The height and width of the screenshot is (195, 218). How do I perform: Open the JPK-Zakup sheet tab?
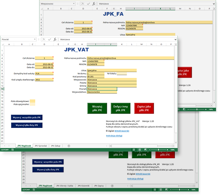point(56,146)
